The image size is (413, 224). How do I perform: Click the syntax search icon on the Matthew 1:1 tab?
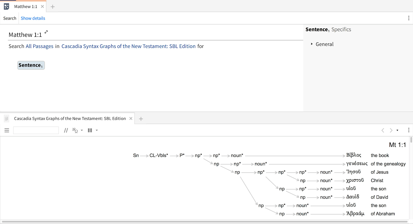6,6
